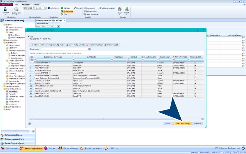Toggle Fehlerprotokoll checkbox for Lexware EXTF SKR 03
246x154 pixels.
tap(195, 63)
